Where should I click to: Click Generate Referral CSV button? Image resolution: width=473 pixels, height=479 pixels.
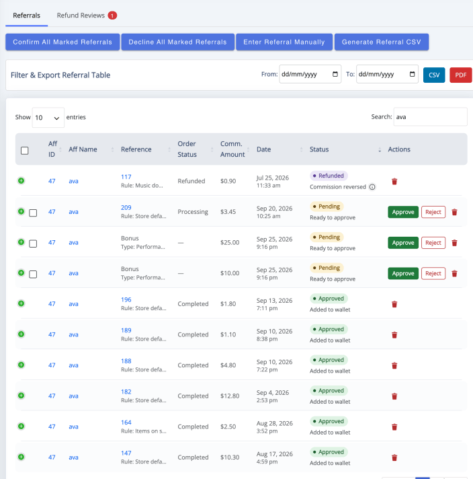click(x=382, y=42)
